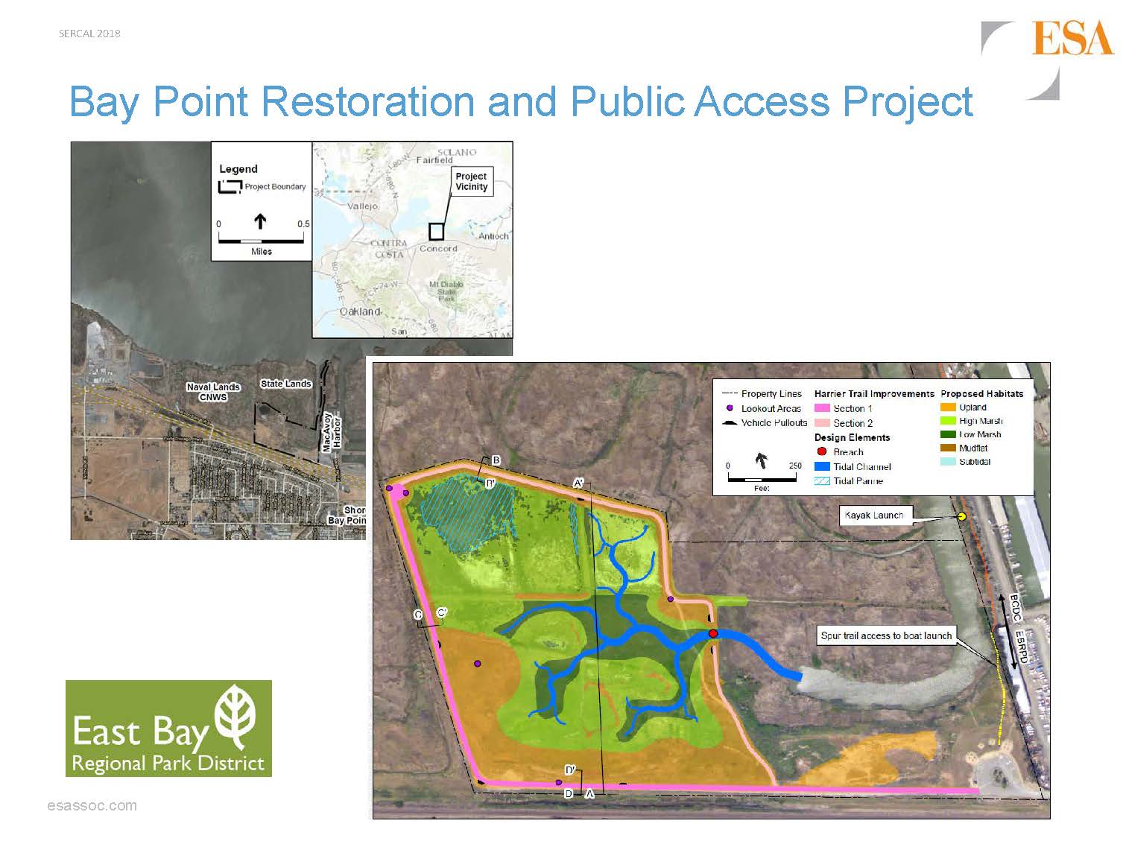This screenshot has width=1126, height=844.
Task: Click the yellow Kayak Launch marker
Action: click(962, 516)
